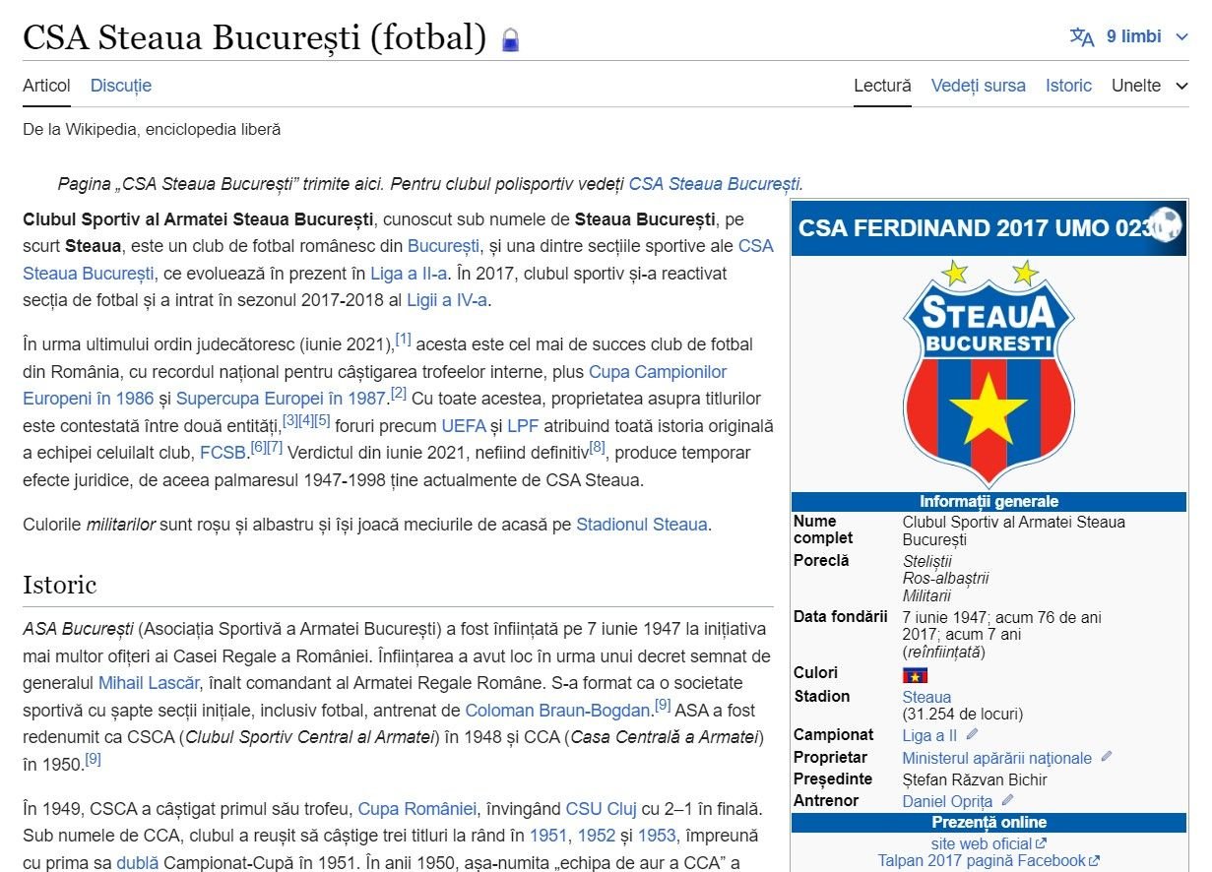Open the UEFA link

tap(464, 426)
